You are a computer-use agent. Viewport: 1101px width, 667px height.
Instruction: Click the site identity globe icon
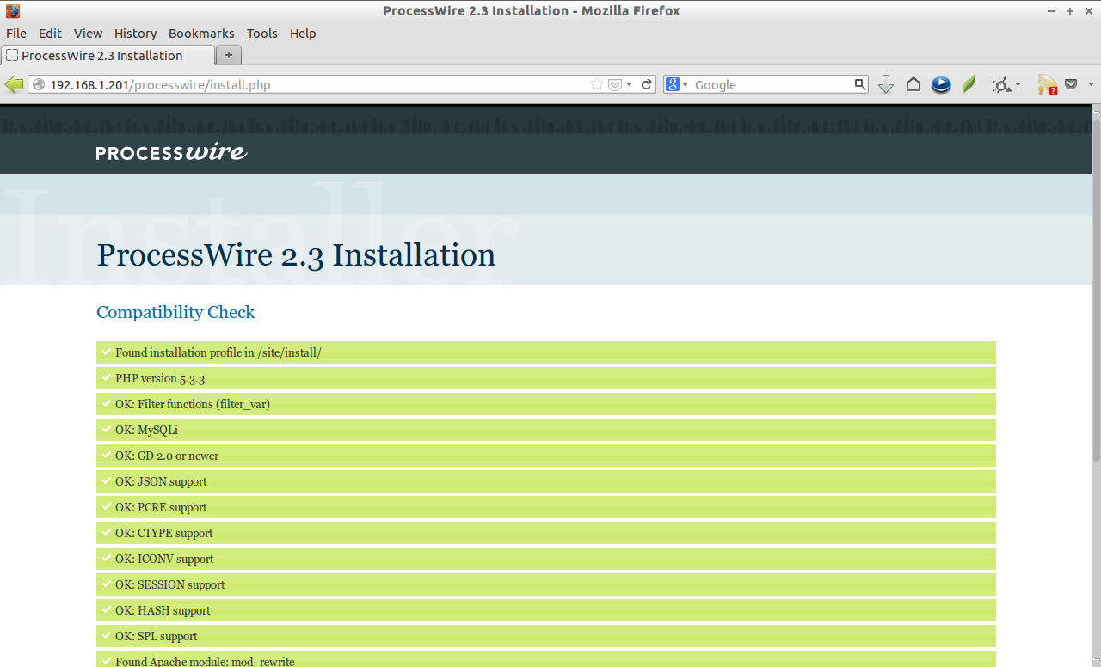click(38, 84)
